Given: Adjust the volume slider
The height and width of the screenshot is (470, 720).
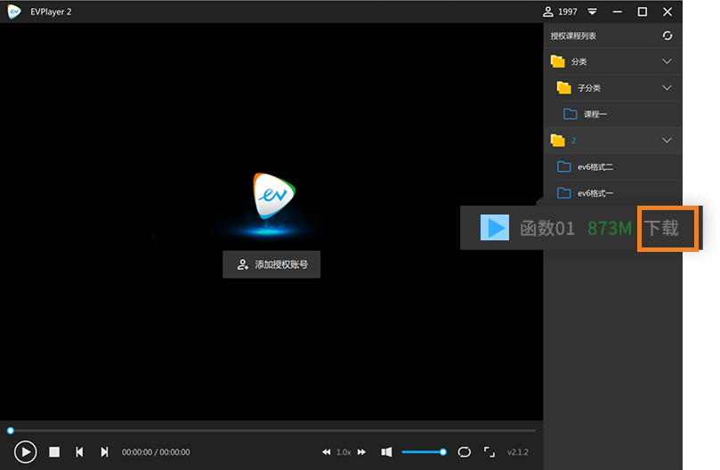Looking at the screenshot, I should coord(423,452).
